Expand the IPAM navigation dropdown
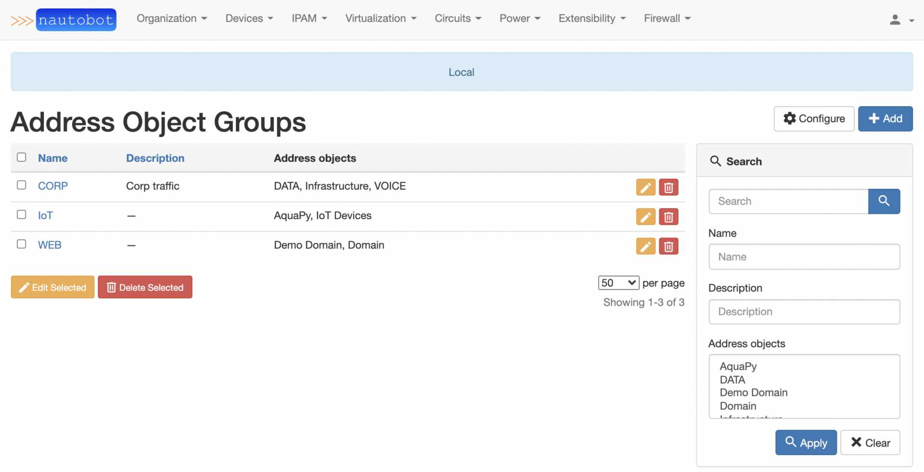The image size is (924, 472). coord(309,18)
